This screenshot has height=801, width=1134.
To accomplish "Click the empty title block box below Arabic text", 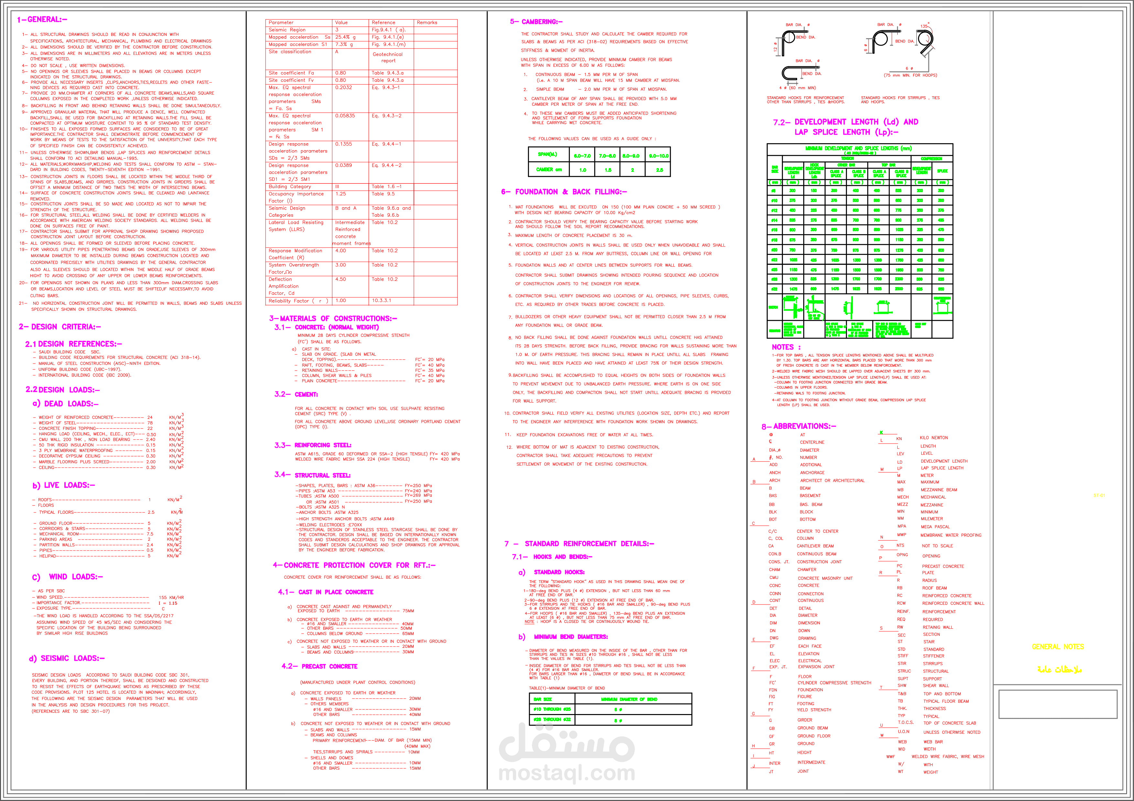I will (x=1057, y=704).
